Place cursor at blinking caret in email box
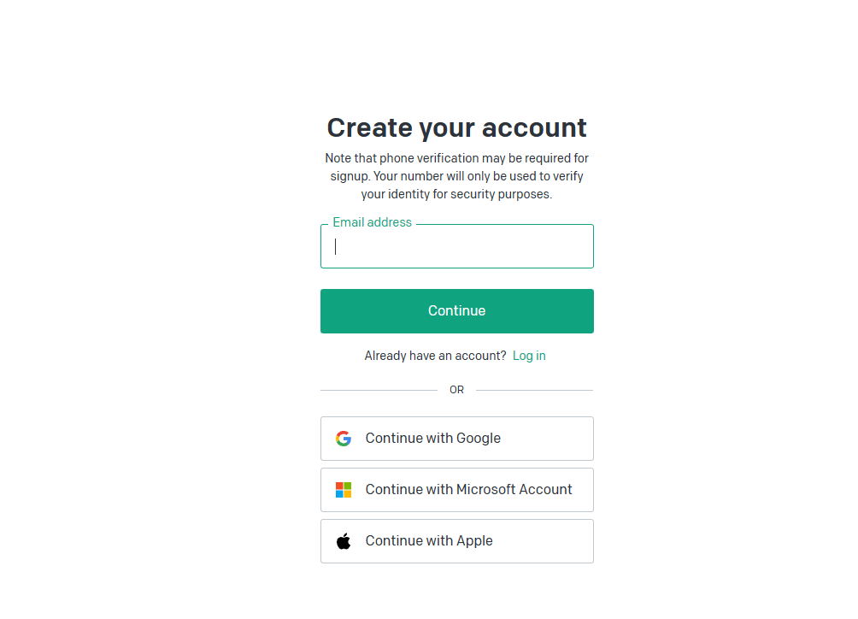The height and width of the screenshot is (619, 858). coord(336,247)
